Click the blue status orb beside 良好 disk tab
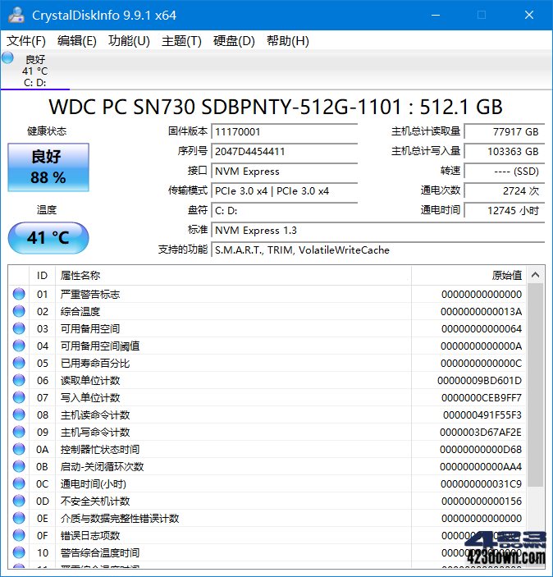 click(7, 57)
